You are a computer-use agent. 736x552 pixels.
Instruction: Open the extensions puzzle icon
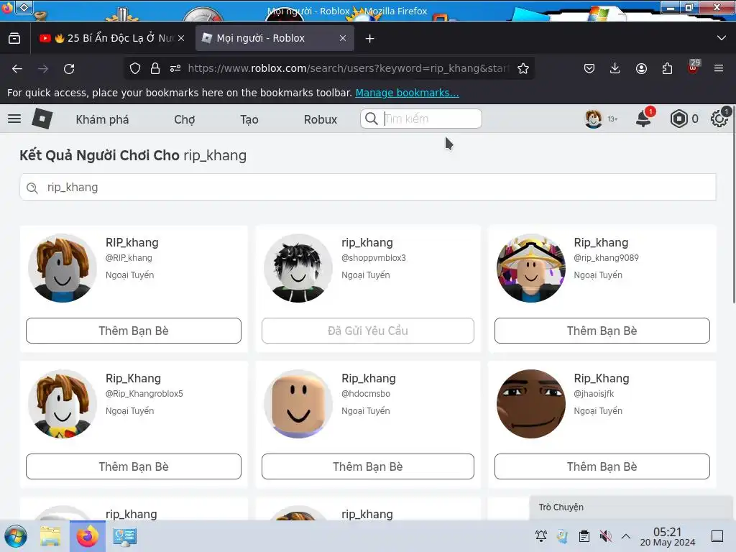click(667, 68)
